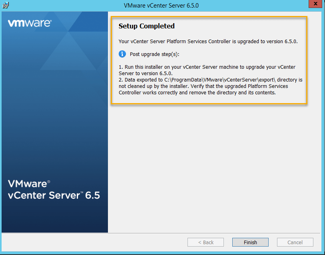Click the vCenter Server 6.5 product name in the banner

[x=54, y=195]
